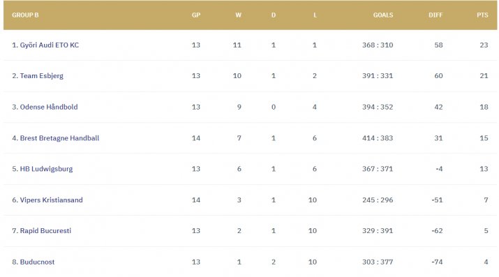This screenshot has width=499, height=277.
Task: Select the Odense Håndbold team name
Action: click(x=49, y=107)
